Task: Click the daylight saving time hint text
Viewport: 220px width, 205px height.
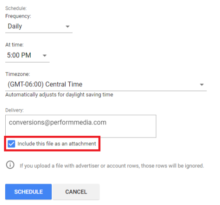Action: point(59,95)
